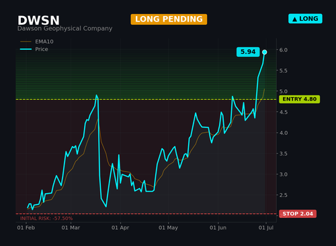The width and height of the screenshot is (336, 246).
Task: Click the 5.0 price axis tick
Action: [284, 91]
